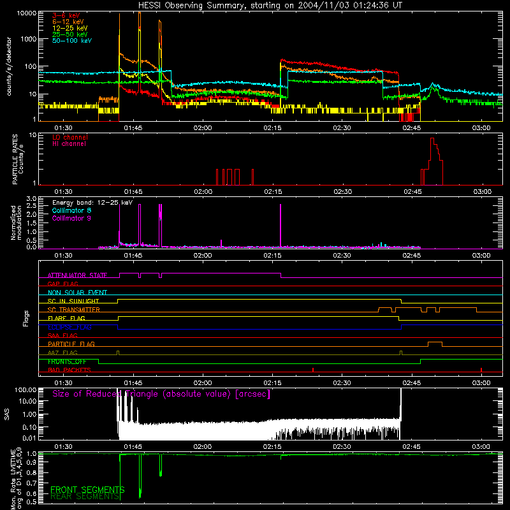Click the 10000 tick label on counts axis
This screenshot has width=510, height=510.
(27, 13)
